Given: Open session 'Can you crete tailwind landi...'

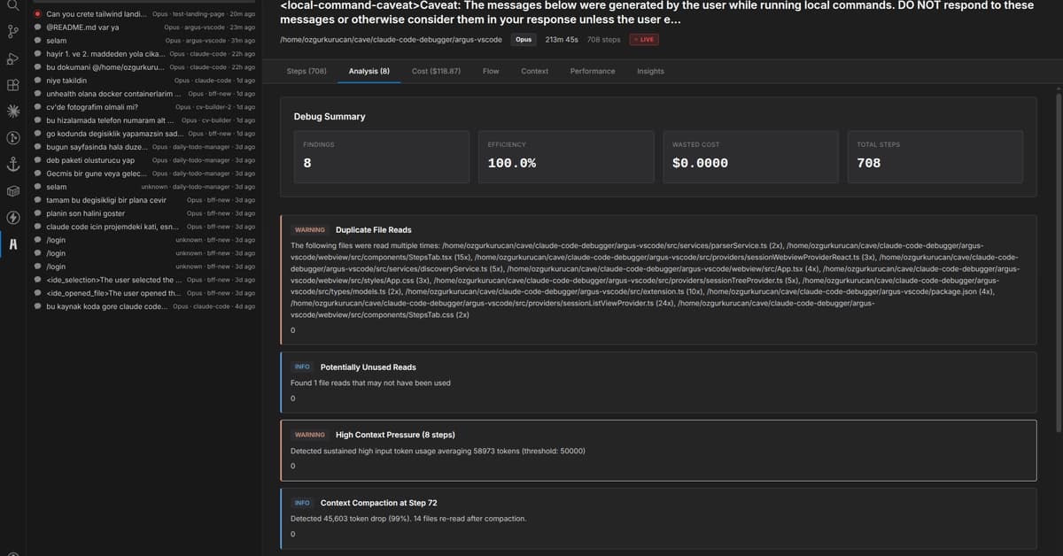Looking at the screenshot, I should click(144, 14).
